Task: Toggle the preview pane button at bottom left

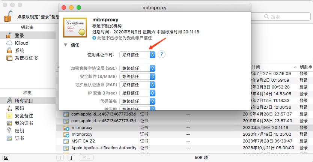Action: pos(6,158)
